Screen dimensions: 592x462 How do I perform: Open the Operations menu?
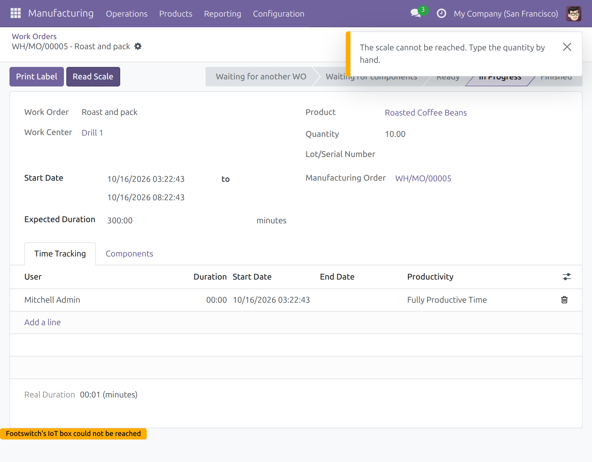[127, 14]
